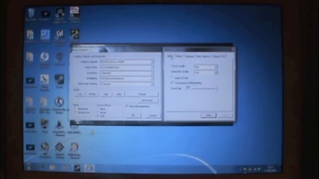Open the Texture Quality dropdown
319x179 pixels.
click(205, 67)
